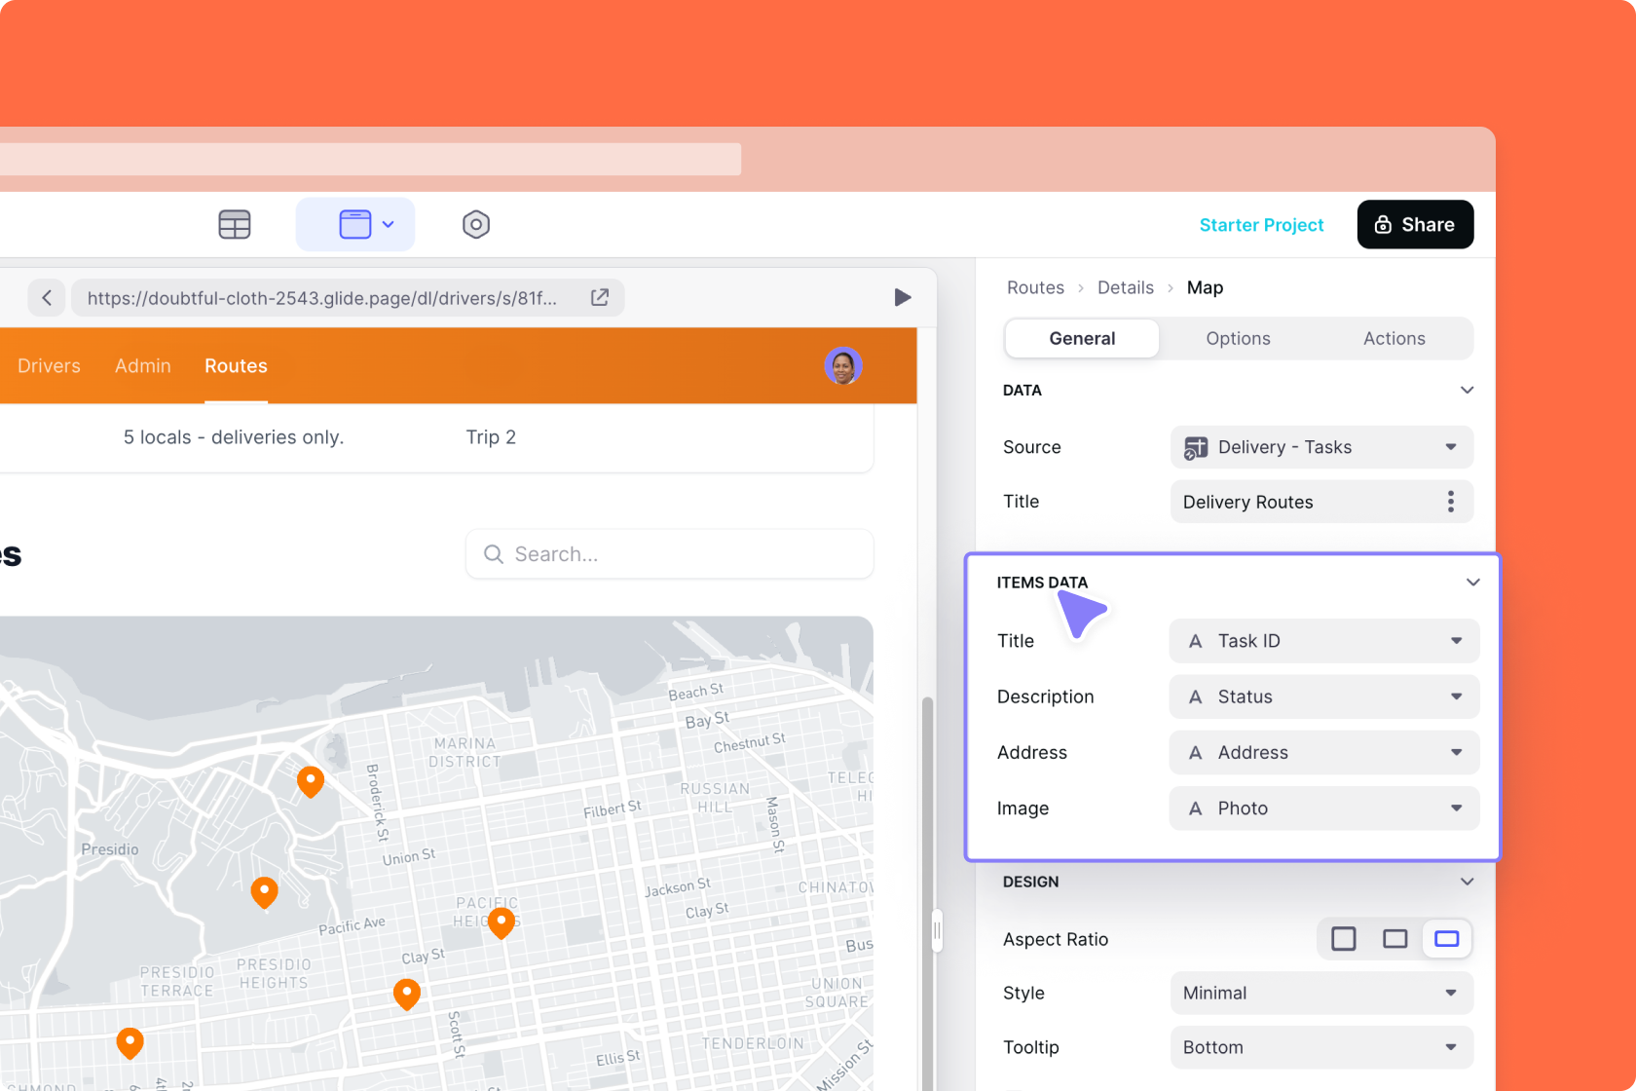Select the 4:3 aspect ratio option
This screenshot has width=1636, height=1091.
click(1394, 939)
